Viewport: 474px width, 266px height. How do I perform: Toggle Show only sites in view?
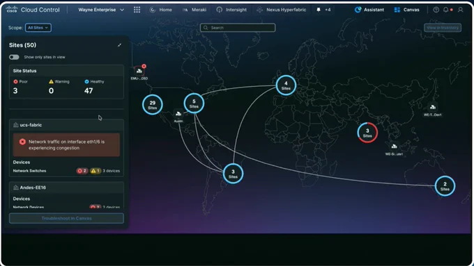coord(14,57)
